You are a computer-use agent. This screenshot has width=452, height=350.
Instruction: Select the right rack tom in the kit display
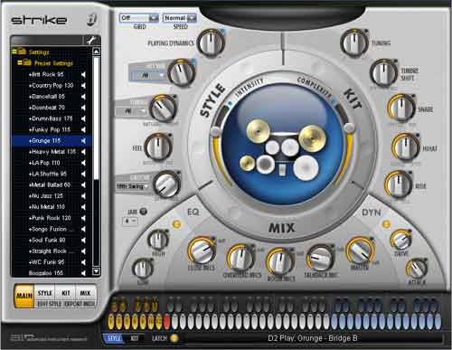pyautogui.click(x=290, y=147)
